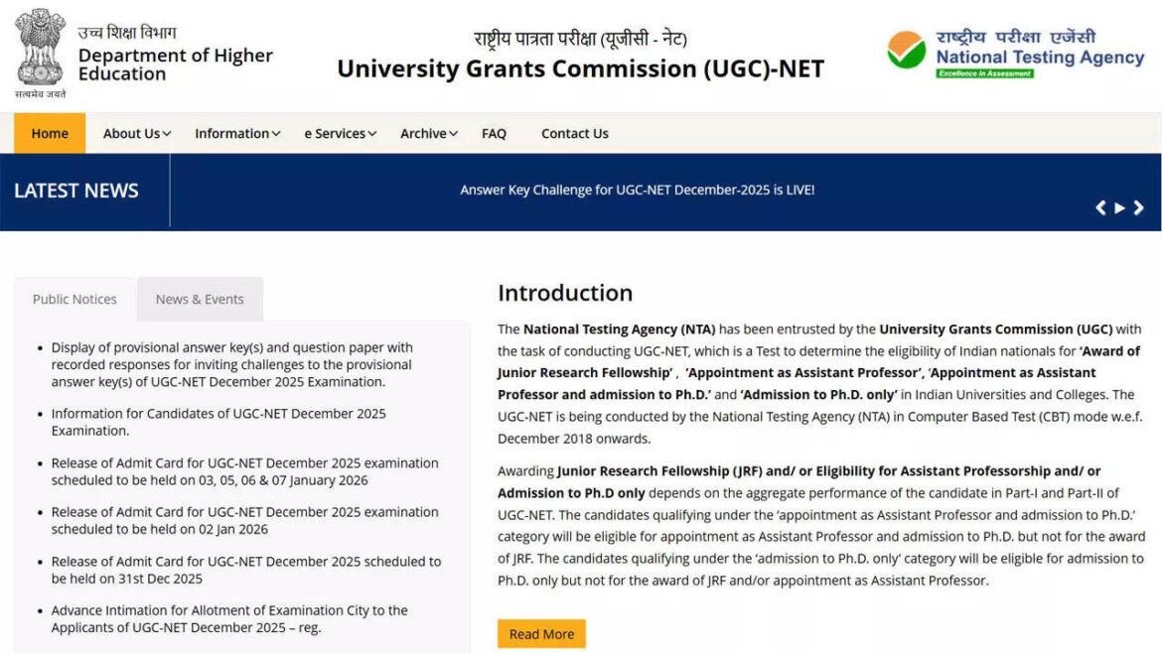This screenshot has width=1162, height=653.
Task: Click the play control between the ticker arrows
Action: point(1118,207)
